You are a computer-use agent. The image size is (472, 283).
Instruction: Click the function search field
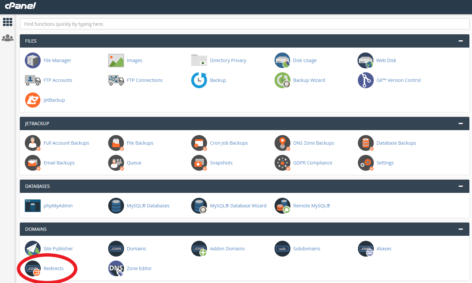(245, 24)
